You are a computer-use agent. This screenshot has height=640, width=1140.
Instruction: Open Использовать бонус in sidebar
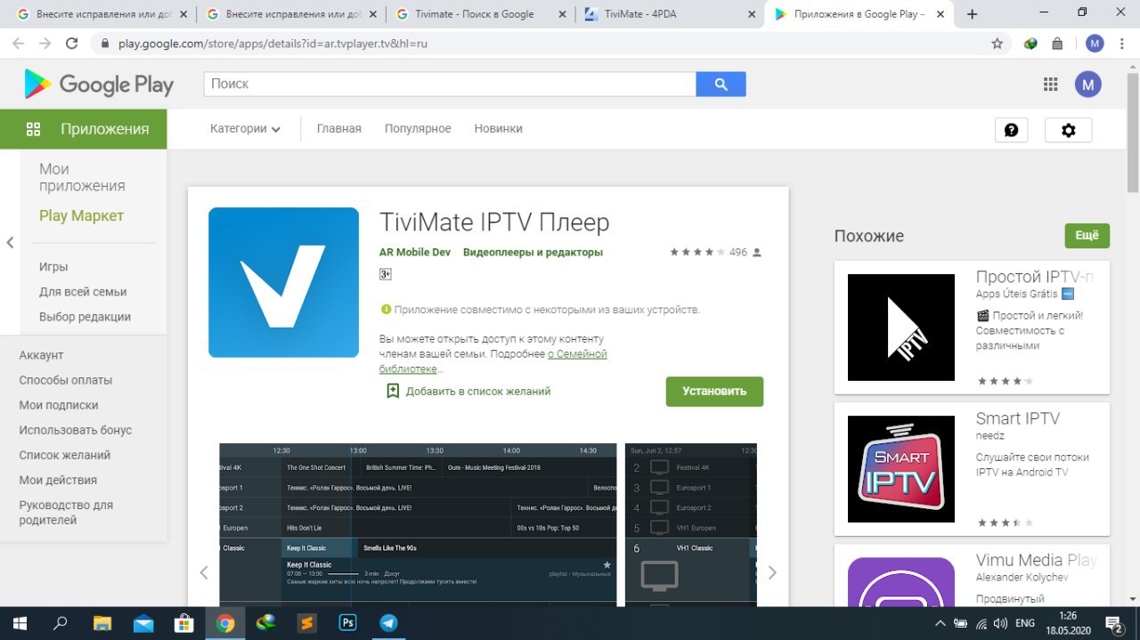(x=76, y=430)
